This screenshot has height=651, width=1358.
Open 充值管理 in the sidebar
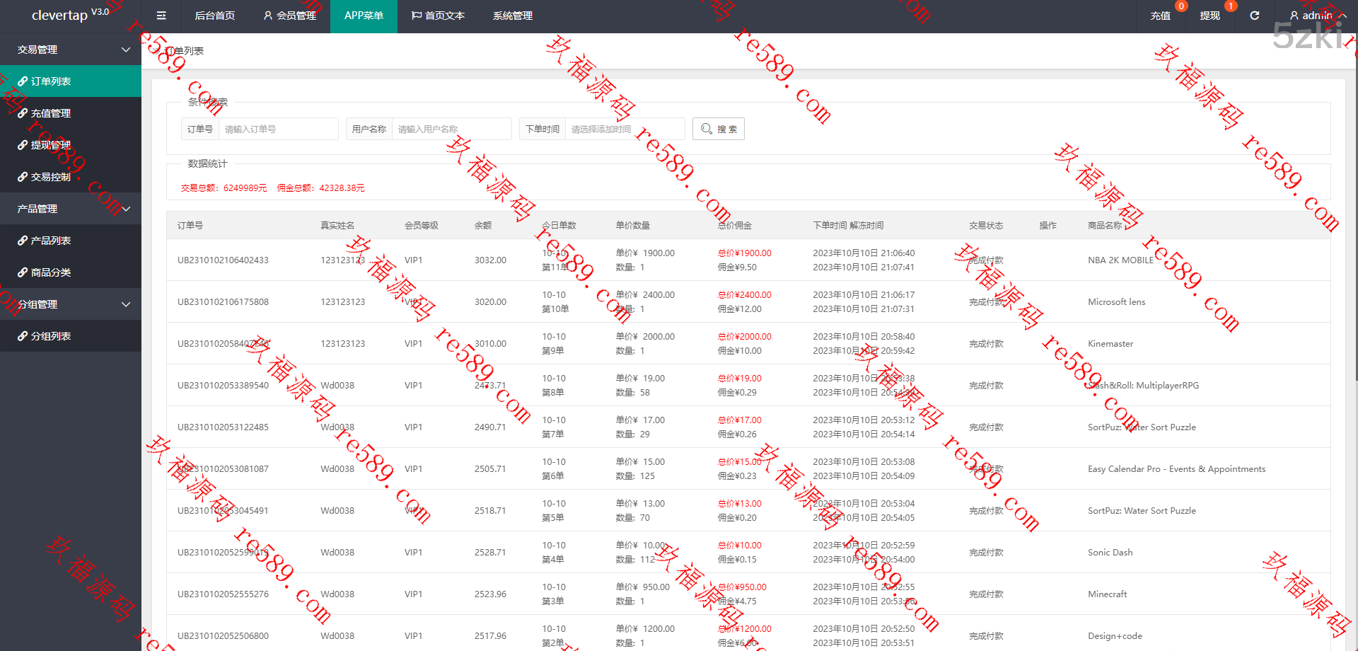(51, 113)
